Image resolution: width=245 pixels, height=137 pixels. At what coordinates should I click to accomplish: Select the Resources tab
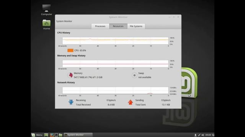(118, 26)
